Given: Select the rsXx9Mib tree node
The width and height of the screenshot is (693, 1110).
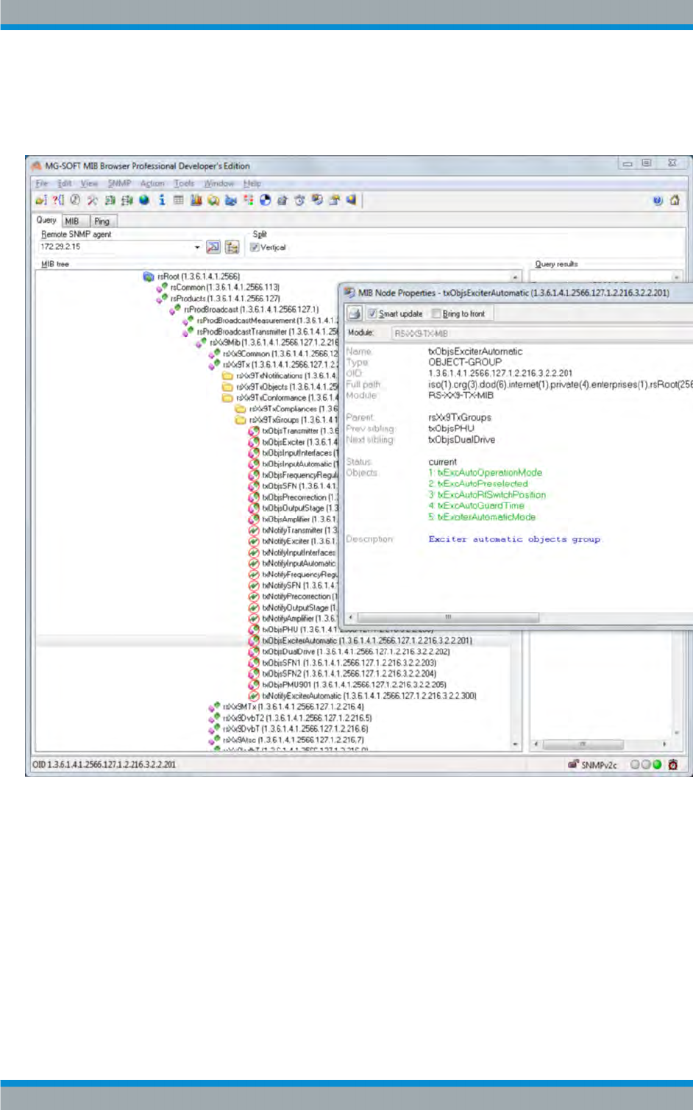Looking at the screenshot, I should [274, 343].
